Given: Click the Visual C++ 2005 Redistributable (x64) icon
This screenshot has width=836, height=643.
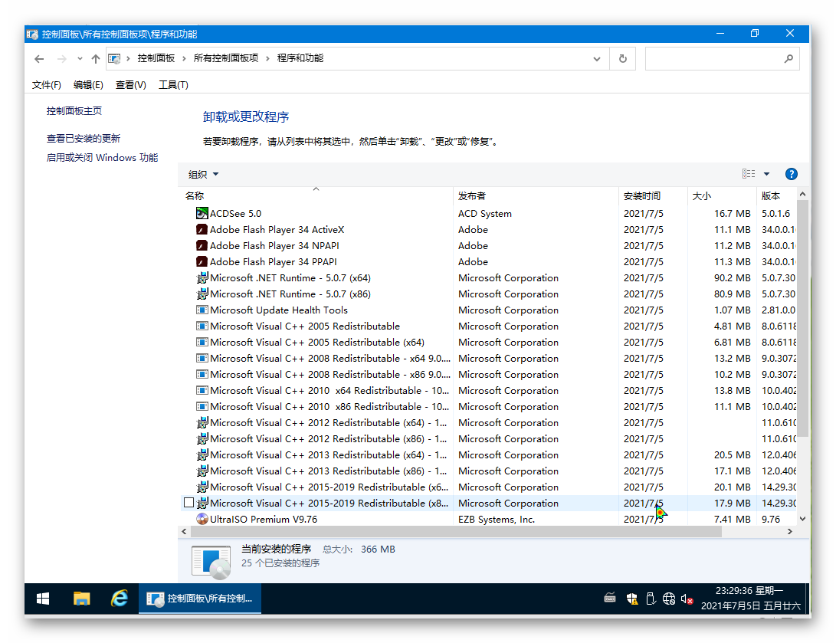Looking at the screenshot, I should coord(202,343).
